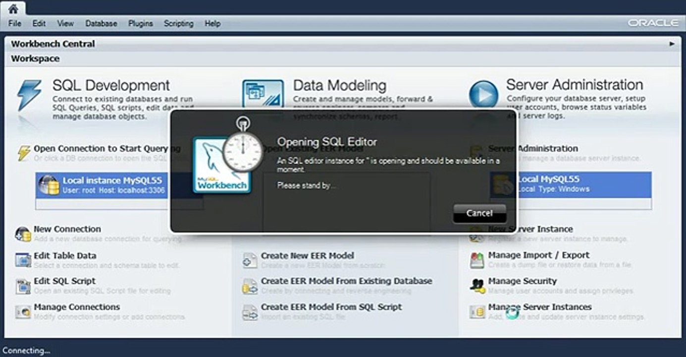Click the Connecting... status text
This screenshot has width=686, height=357.
(26, 351)
